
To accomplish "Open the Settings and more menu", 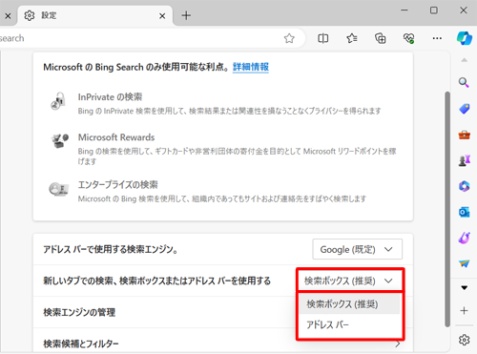I will pos(437,38).
